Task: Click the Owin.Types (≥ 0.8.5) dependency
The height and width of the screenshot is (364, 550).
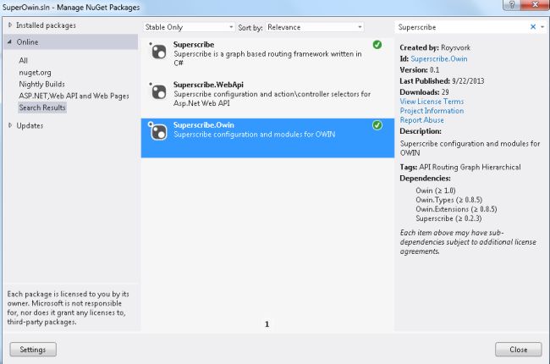Action: pos(448,200)
